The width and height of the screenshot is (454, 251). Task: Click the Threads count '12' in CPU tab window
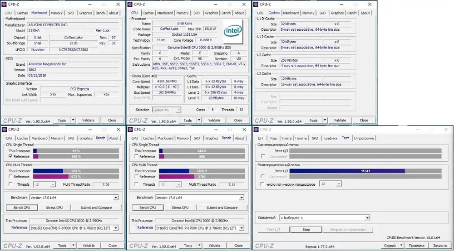coord(241,110)
